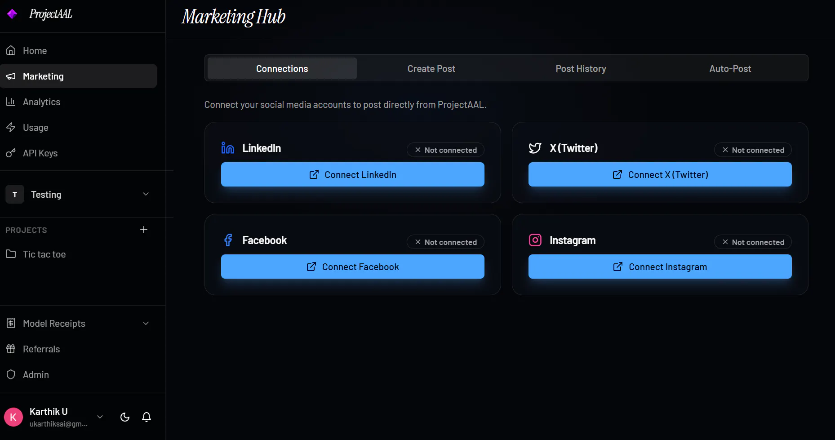Click the Tic tac toe folder icon

pyautogui.click(x=11, y=254)
